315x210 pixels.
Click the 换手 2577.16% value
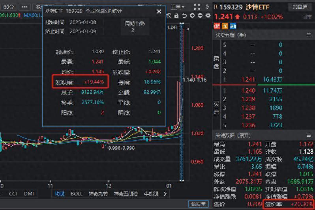pyautogui.click(x=93, y=102)
